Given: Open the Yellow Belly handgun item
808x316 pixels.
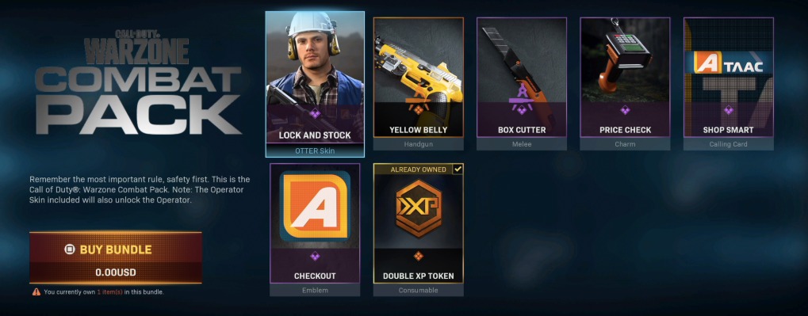Looking at the screenshot, I should tap(418, 84).
